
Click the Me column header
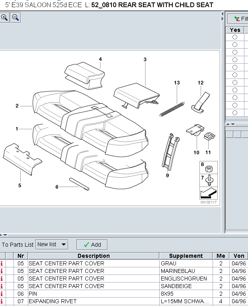coord(221,256)
